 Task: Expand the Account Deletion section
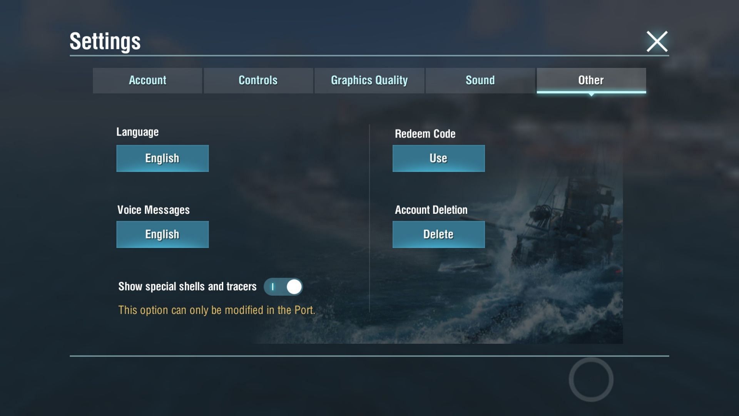[438, 234]
